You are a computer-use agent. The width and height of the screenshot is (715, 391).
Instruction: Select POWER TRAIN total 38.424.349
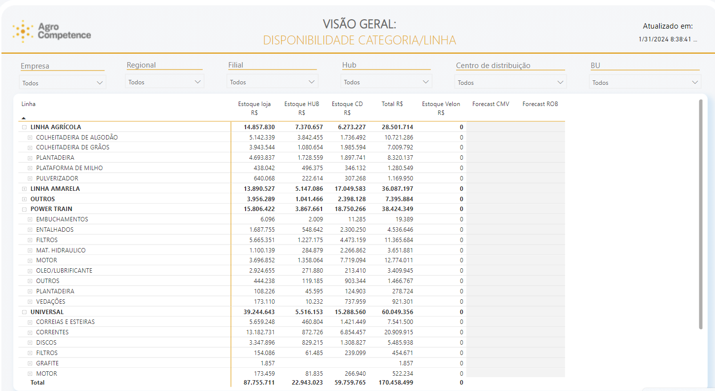(397, 209)
